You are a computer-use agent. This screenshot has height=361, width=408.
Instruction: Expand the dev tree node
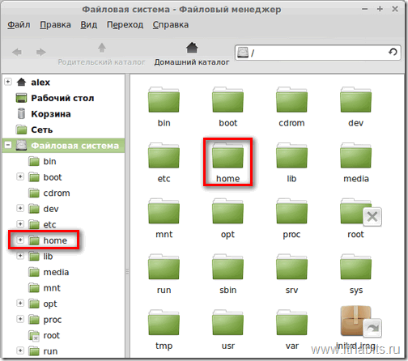tap(20, 208)
